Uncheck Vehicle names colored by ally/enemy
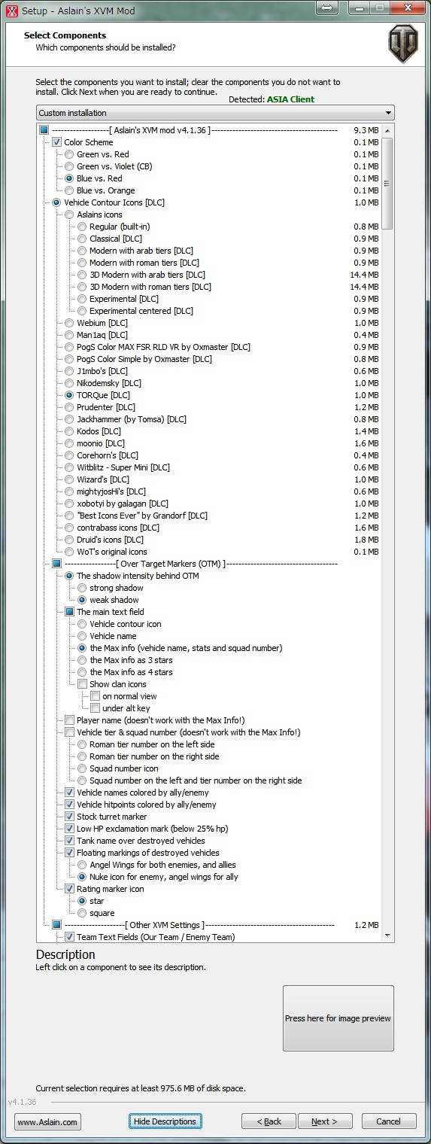 69,793
